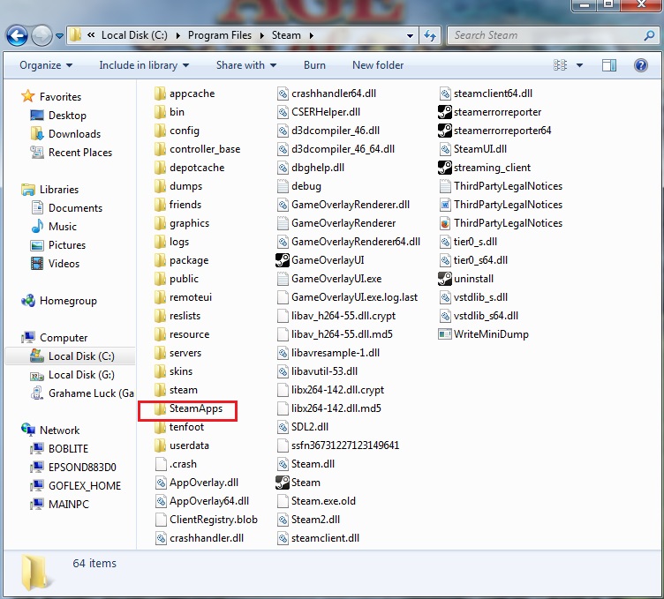664x599 pixels.
Task: Click the Back navigation arrow button
Action: (17, 35)
